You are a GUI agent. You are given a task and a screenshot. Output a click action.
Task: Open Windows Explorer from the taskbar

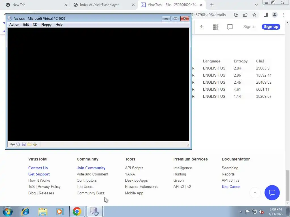coord(43,211)
